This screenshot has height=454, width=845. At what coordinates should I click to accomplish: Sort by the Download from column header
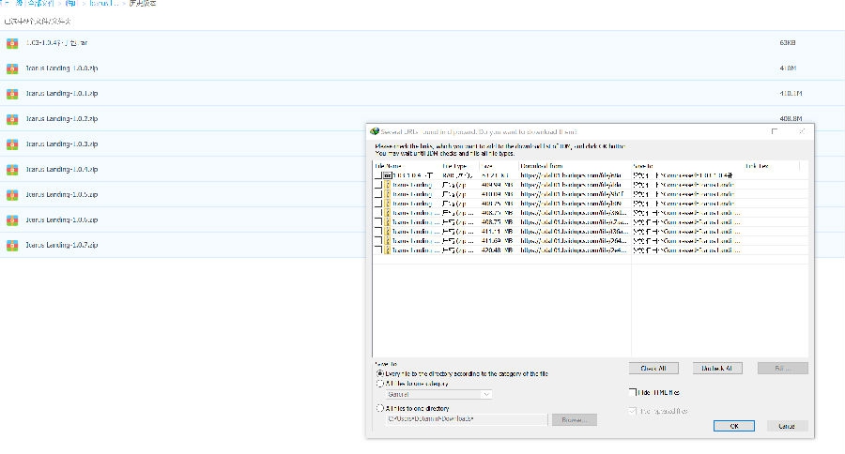tap(575, 166)
